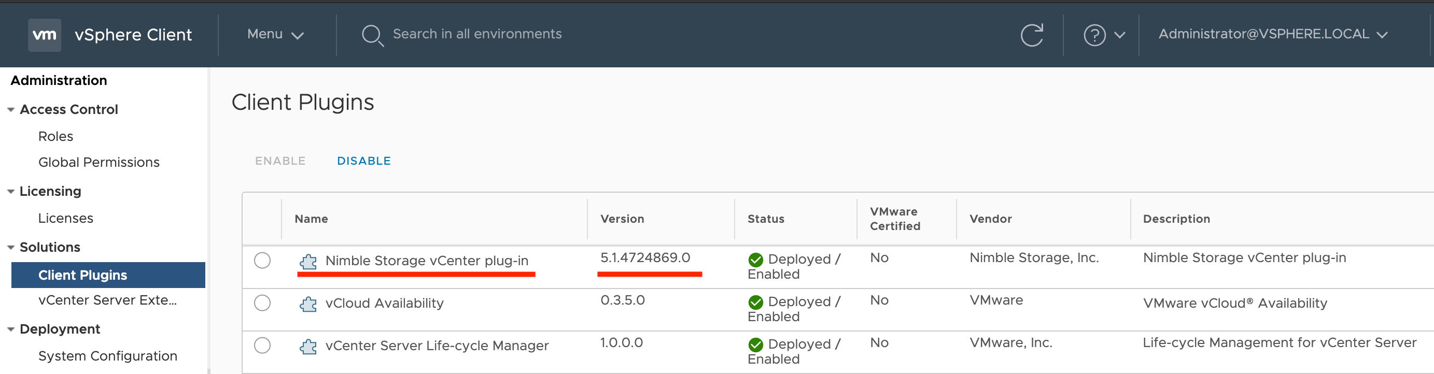
Task: Click the Administration heading
Action: pyautogui.click(x=59, y=81)
